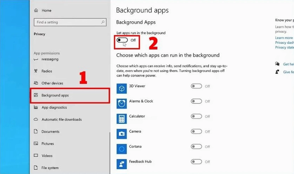Click the Alarms & Clock app icon
This screenshot has height=174, width=294.
click(x=121, y=103)
